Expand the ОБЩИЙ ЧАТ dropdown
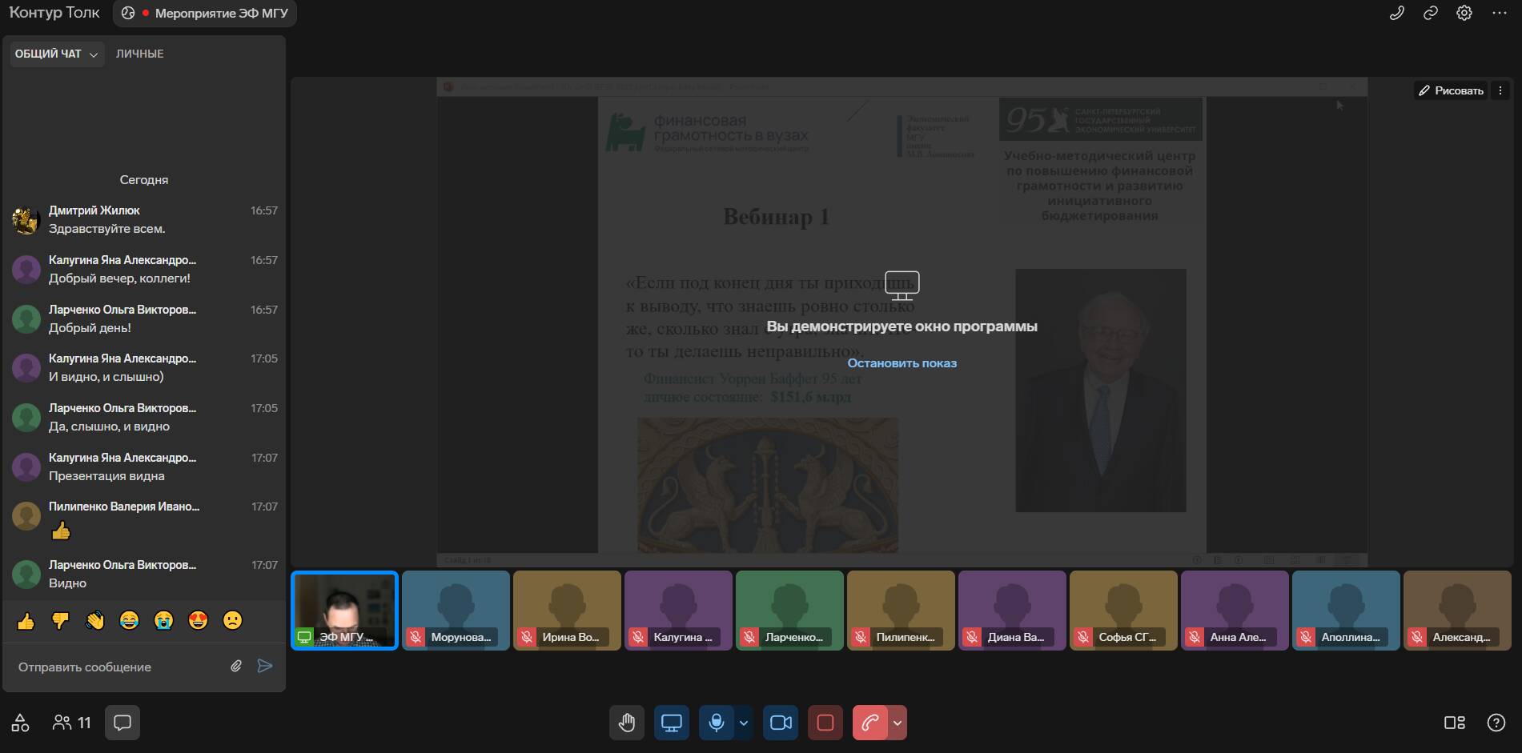This screenshot has width=1522, height=753. [x=57, y=54]
